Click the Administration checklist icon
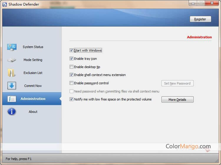The image size is (221, 165). pyautogui.click(x=12, y=99)
